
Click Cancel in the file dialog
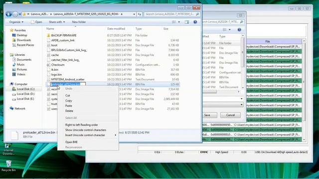pyautogui.click(x=230, y=115)
